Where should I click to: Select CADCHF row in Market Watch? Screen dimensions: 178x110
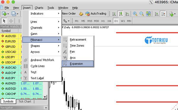coord(21,94)
